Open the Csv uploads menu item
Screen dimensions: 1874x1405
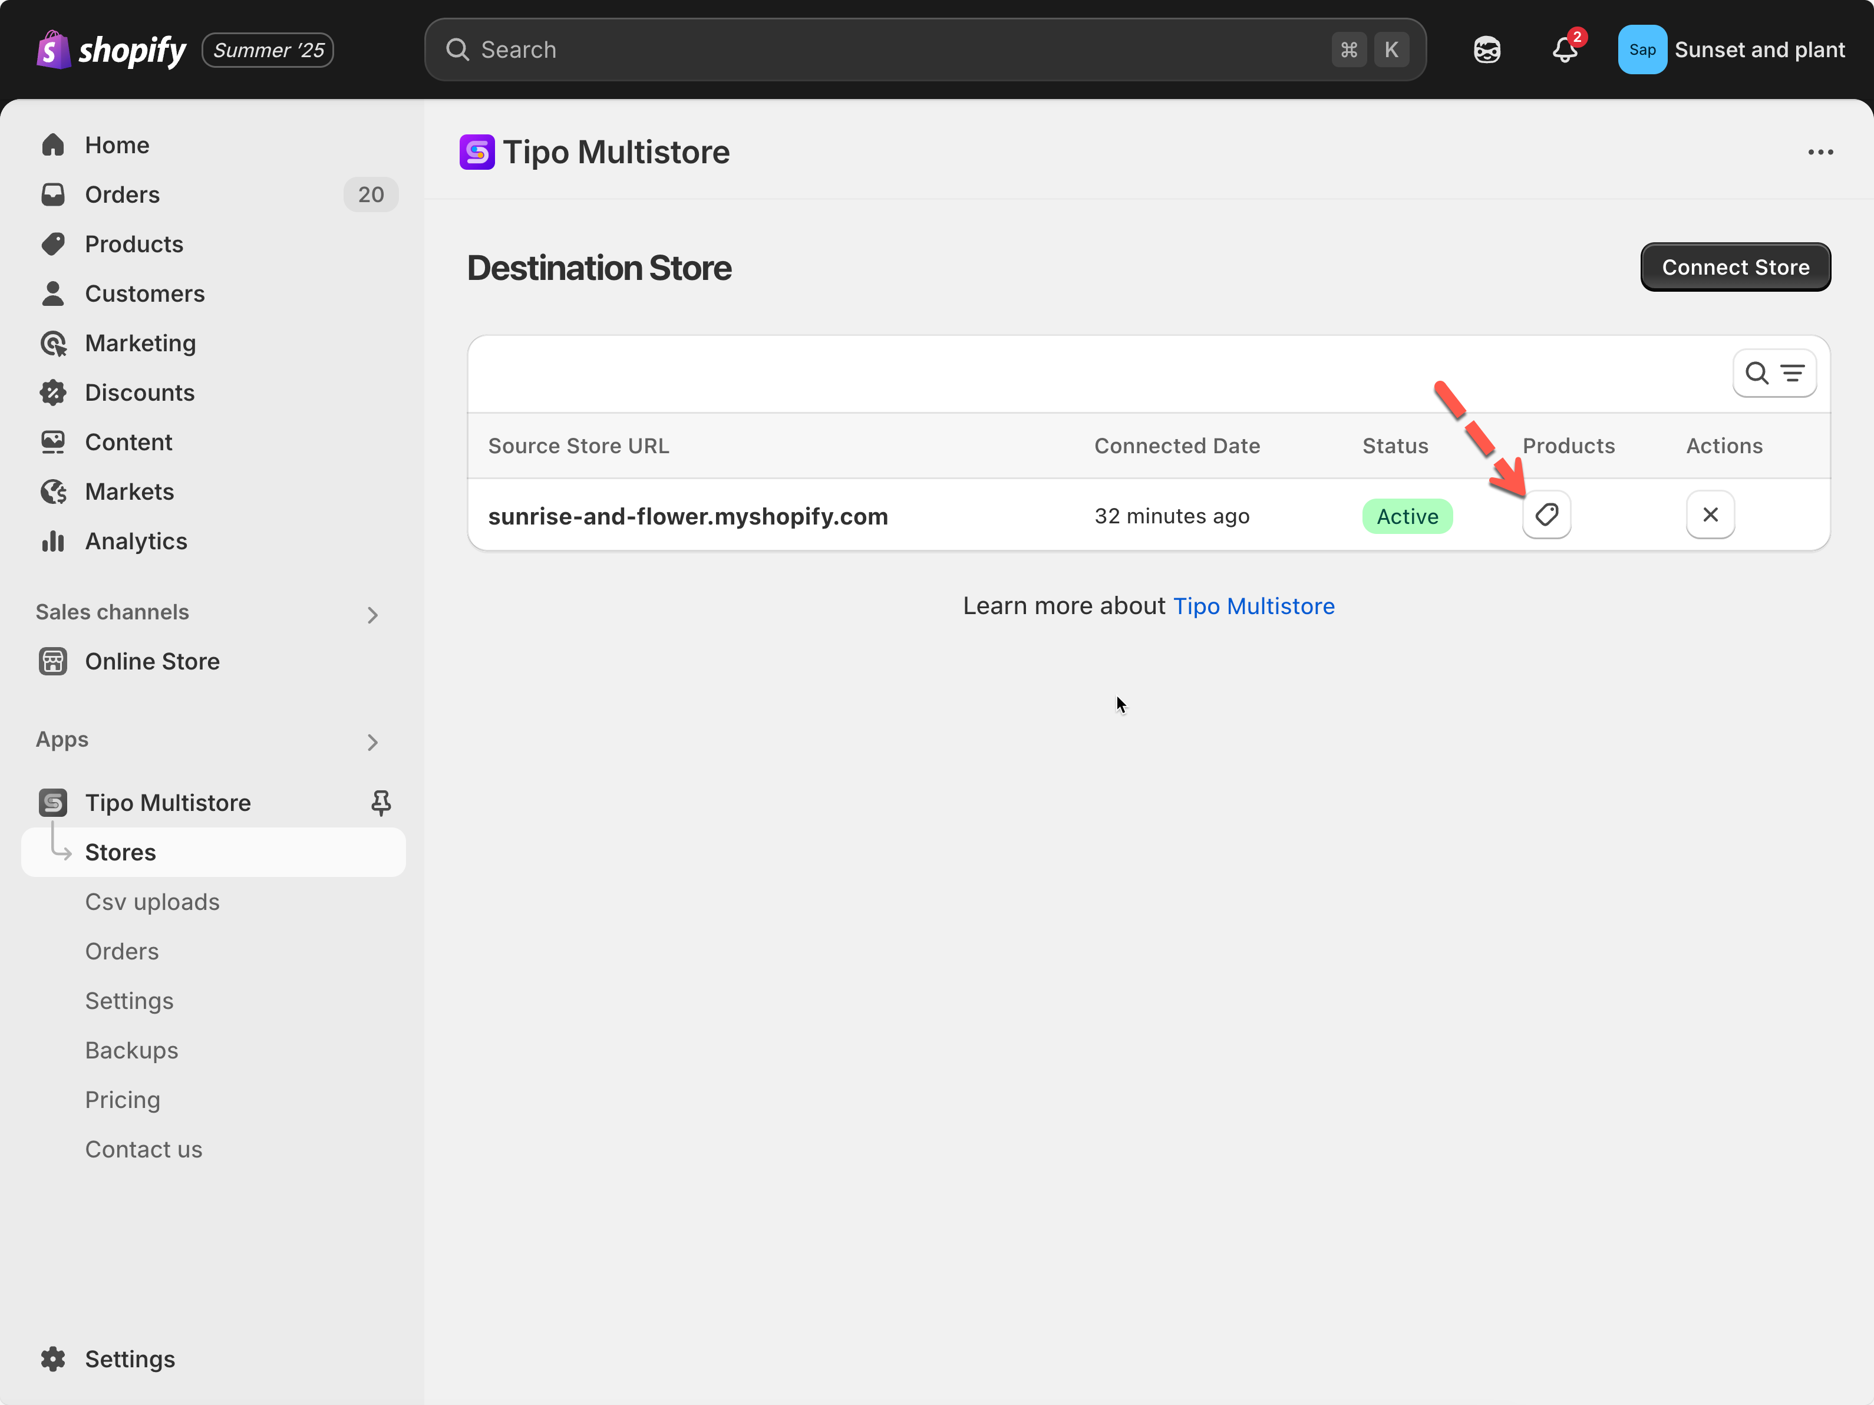coord(153,902)
